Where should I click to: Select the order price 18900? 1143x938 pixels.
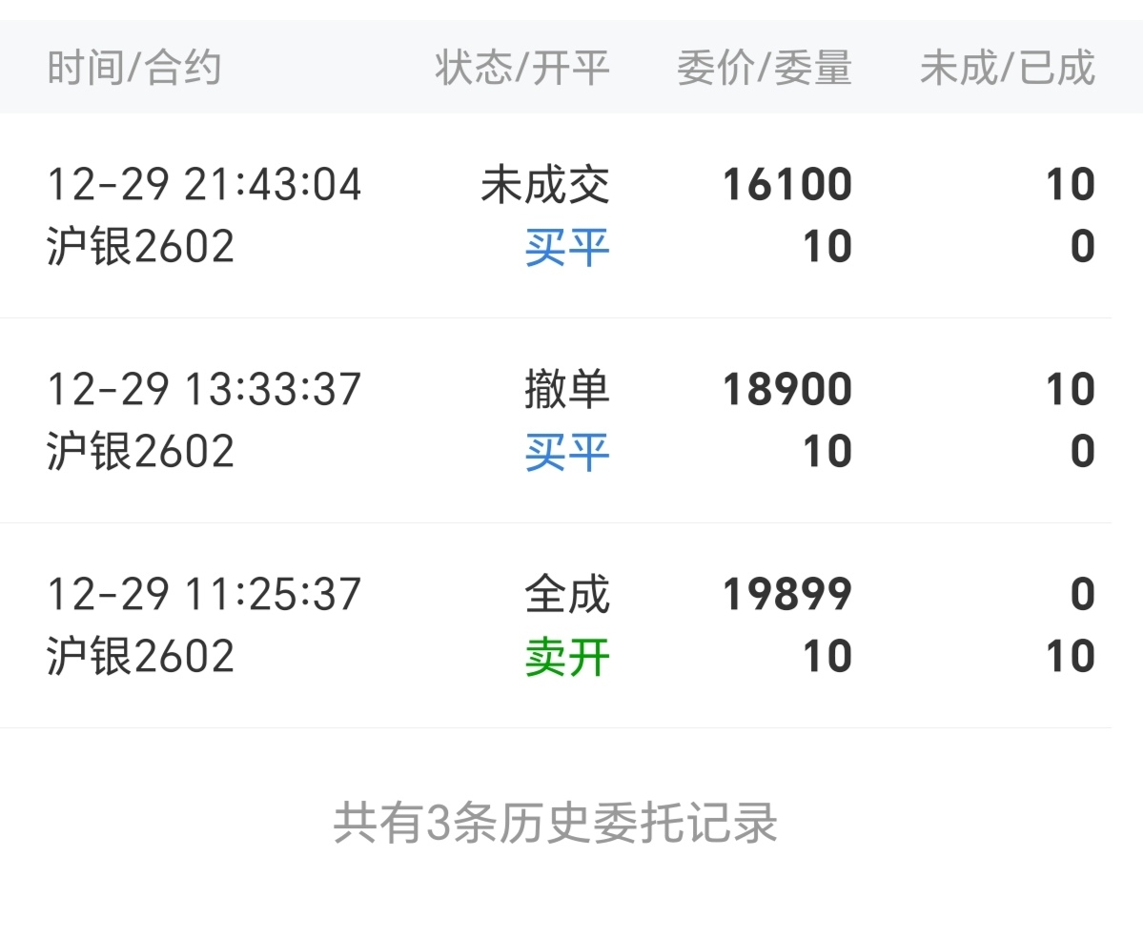[786, 390]
